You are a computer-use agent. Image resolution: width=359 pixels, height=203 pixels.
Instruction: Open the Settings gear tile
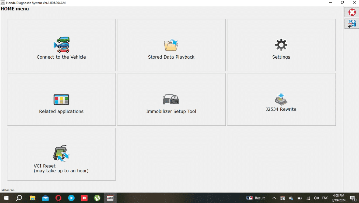click(x=281, y=45)
